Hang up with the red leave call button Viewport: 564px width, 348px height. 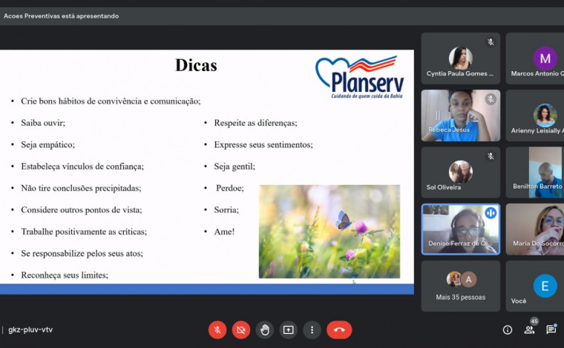tap(339, 329)
